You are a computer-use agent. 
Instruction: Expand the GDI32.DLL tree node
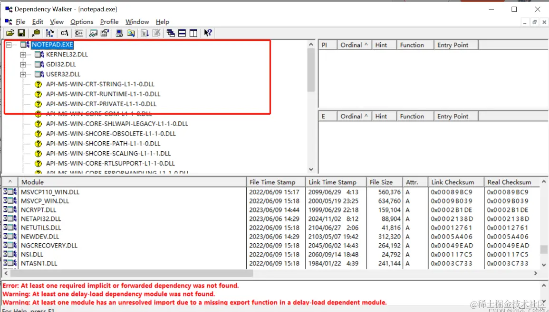23,64
